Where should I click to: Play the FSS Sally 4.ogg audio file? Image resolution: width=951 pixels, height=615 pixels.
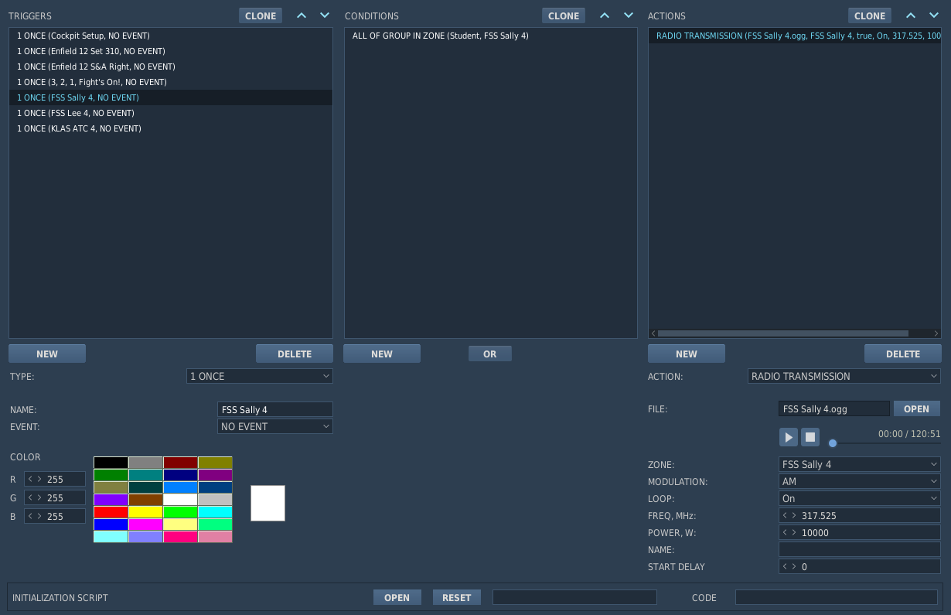(x=789, y=437)
